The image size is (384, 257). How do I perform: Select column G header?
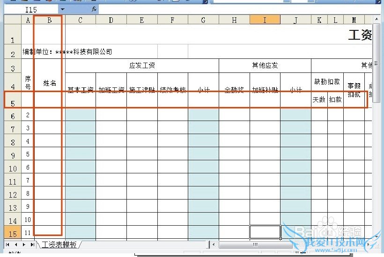[203, 20]
